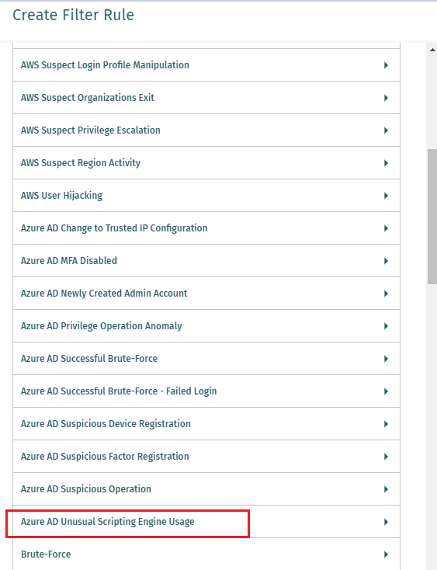
Task: Expand Azure AD Change to Trusted IP Configuration arrow
Action: coord(386,228)
